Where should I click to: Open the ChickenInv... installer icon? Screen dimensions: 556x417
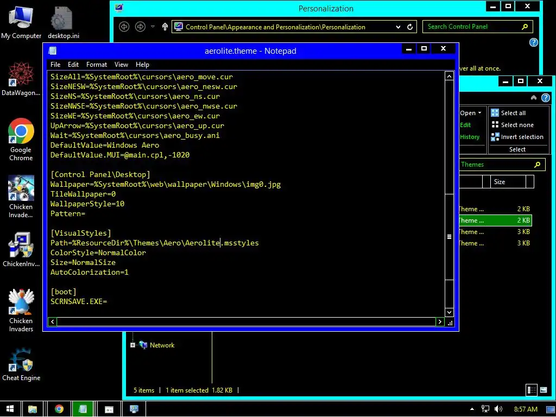click(x=21, y=250)
